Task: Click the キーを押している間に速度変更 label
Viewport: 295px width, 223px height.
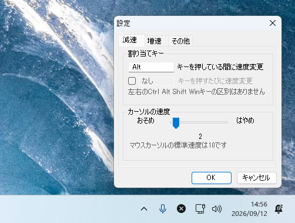Action: coord(220,67)
